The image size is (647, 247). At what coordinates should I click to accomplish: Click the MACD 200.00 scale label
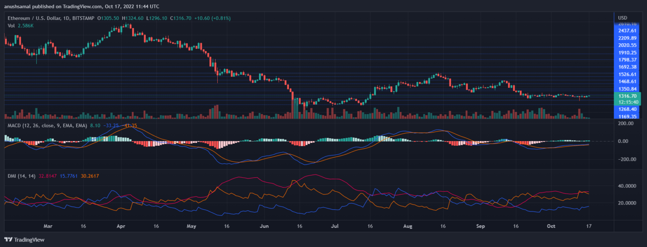pos(625,123)
